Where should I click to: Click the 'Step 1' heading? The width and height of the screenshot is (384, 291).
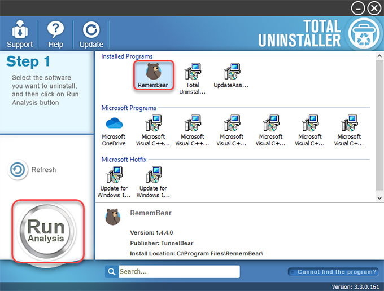click(28, 61)
